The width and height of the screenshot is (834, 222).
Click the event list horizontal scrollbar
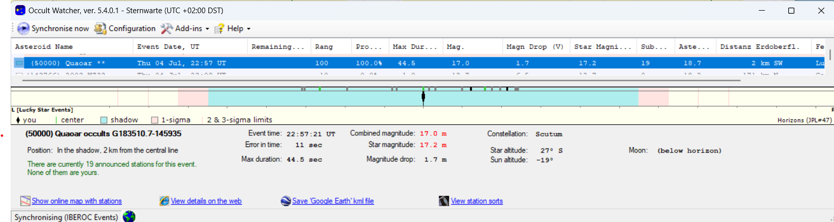point(376,80)
